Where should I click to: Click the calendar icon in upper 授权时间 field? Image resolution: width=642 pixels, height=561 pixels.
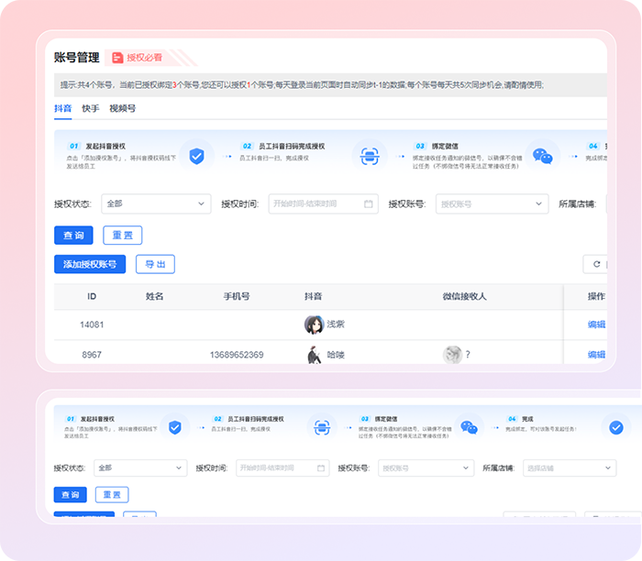[x=368, y=203]
